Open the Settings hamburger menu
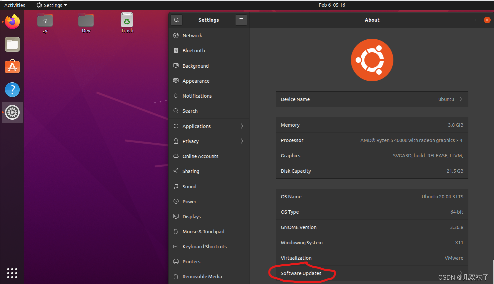The image size is (494, 284). click(241, 20)
